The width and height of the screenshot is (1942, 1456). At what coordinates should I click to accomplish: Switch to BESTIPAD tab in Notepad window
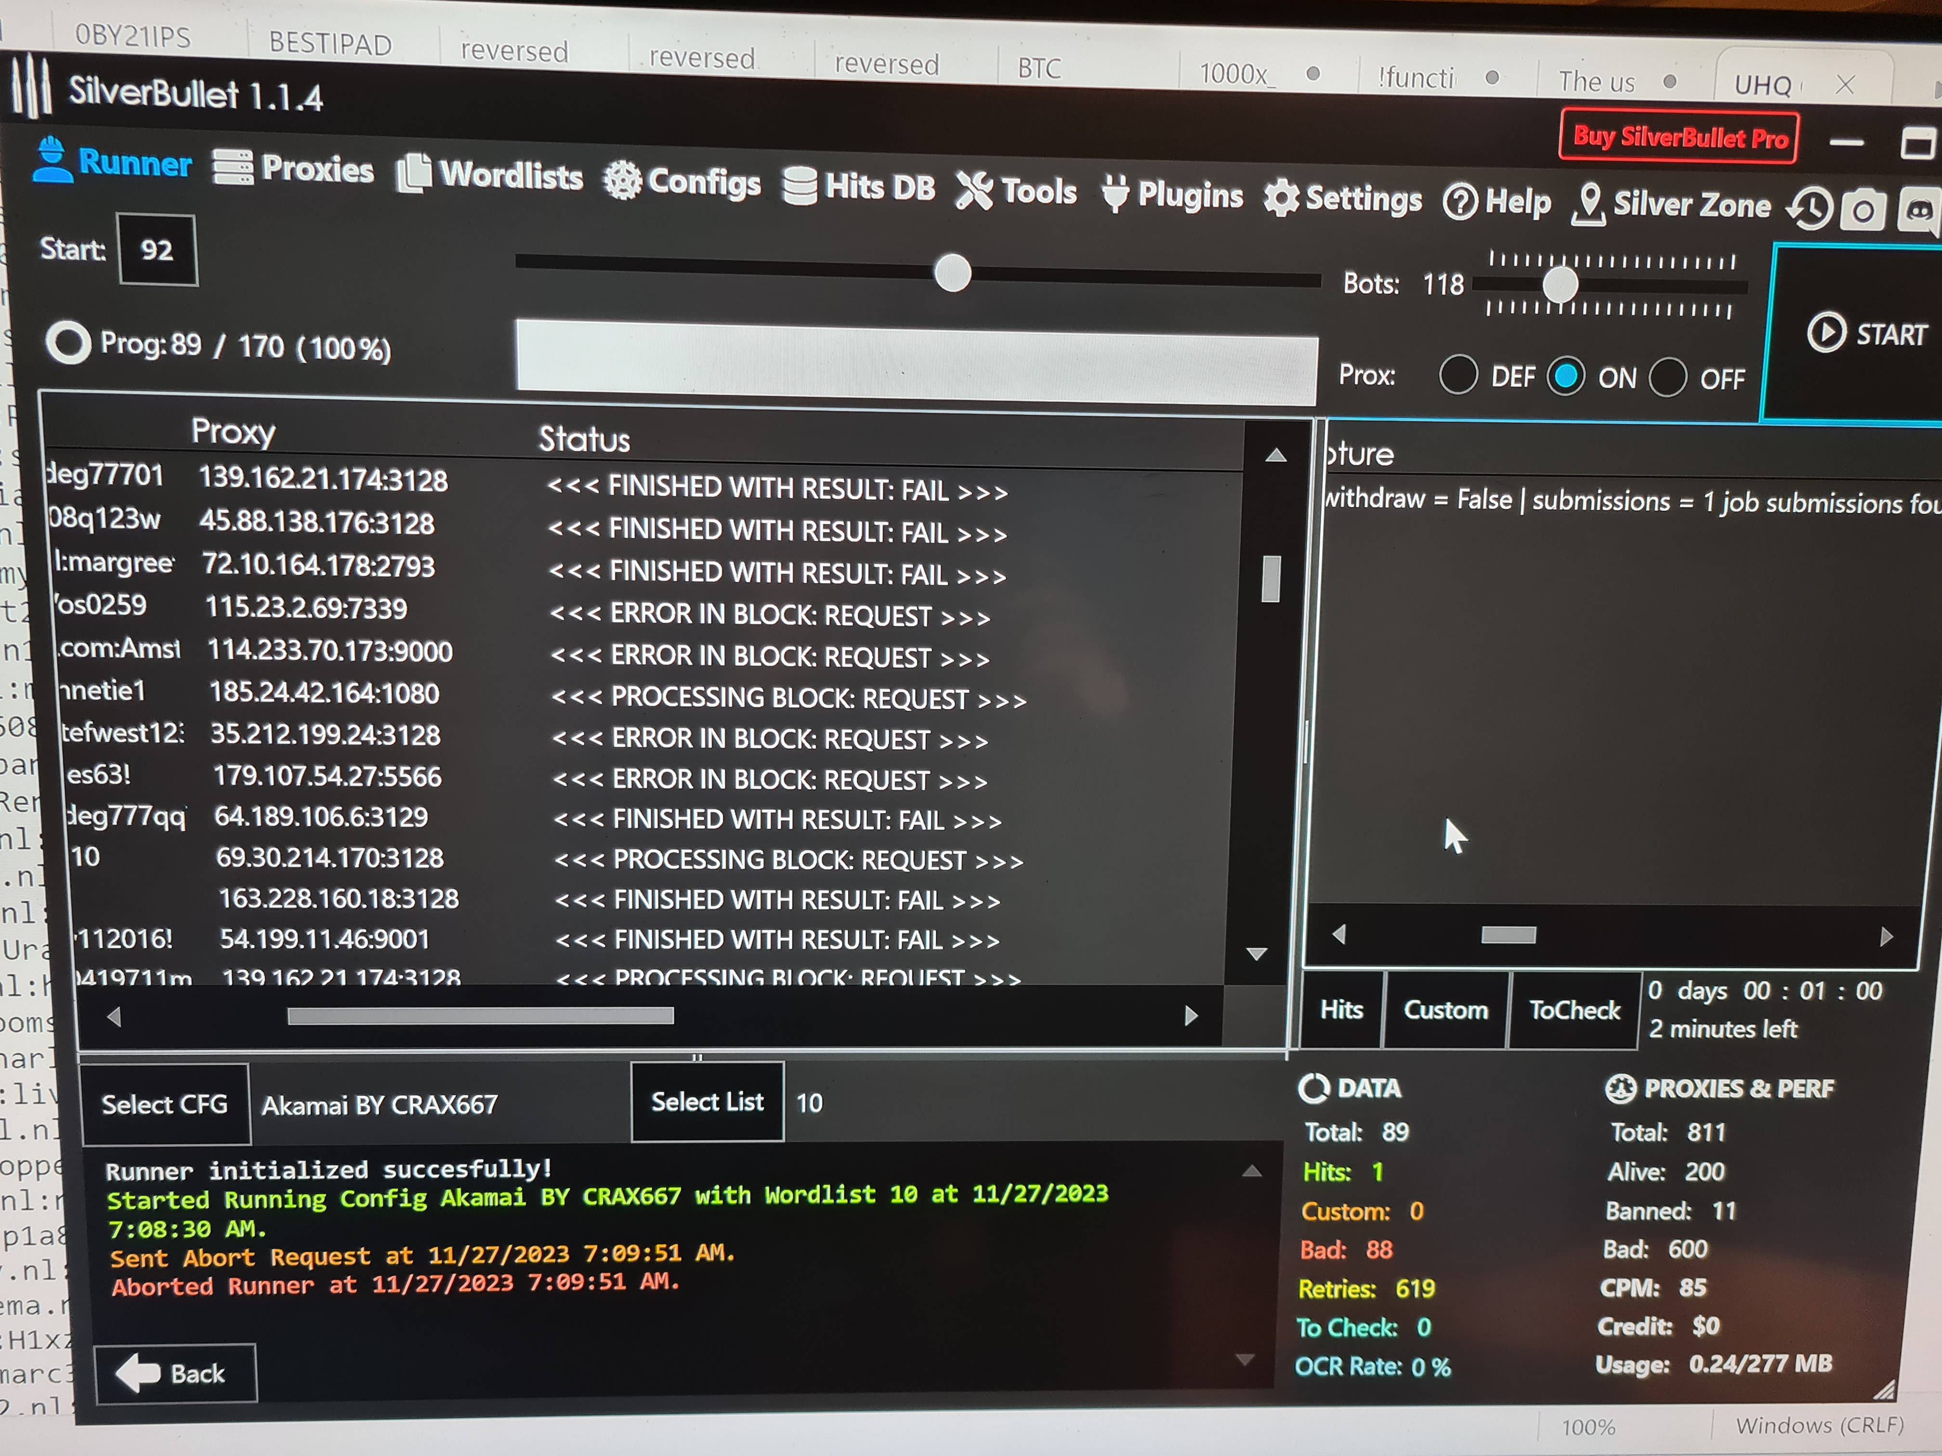coord(330,43)
